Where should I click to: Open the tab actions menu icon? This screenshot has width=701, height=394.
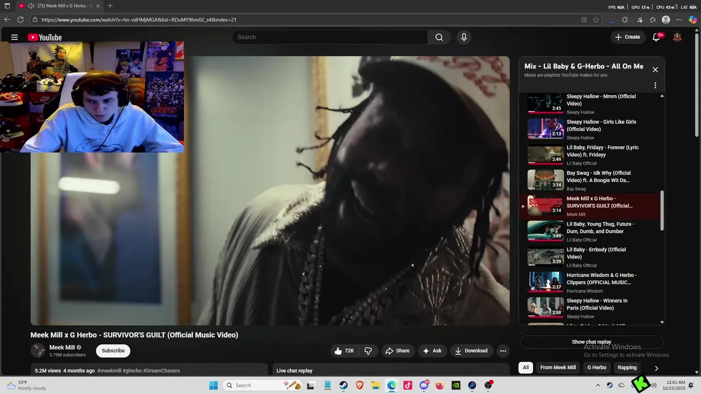(x=7, y=6)
